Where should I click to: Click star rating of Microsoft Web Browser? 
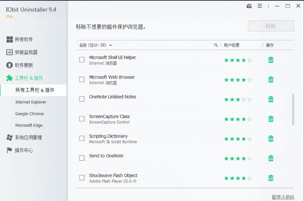pos(238,80)
